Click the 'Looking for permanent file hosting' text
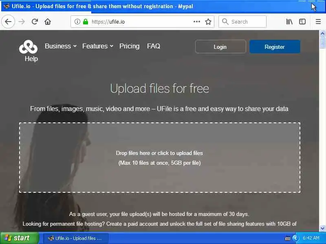The height and width of the screenshot is (244, 326). 159,224
